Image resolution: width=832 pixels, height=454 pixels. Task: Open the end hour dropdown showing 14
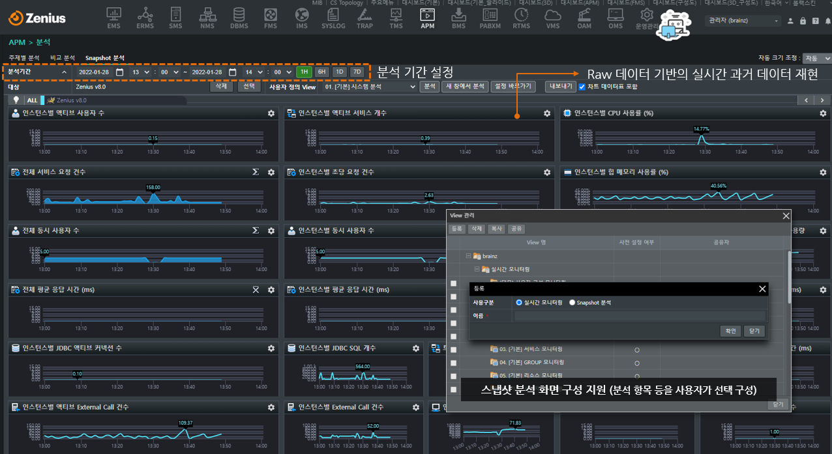point(254,72)
